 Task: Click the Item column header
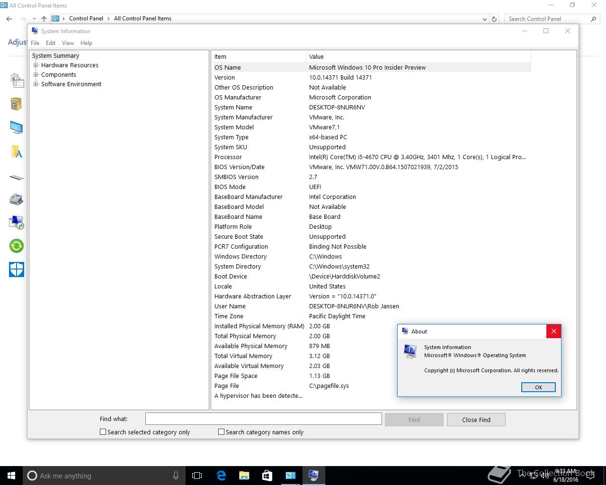[259, 56]
